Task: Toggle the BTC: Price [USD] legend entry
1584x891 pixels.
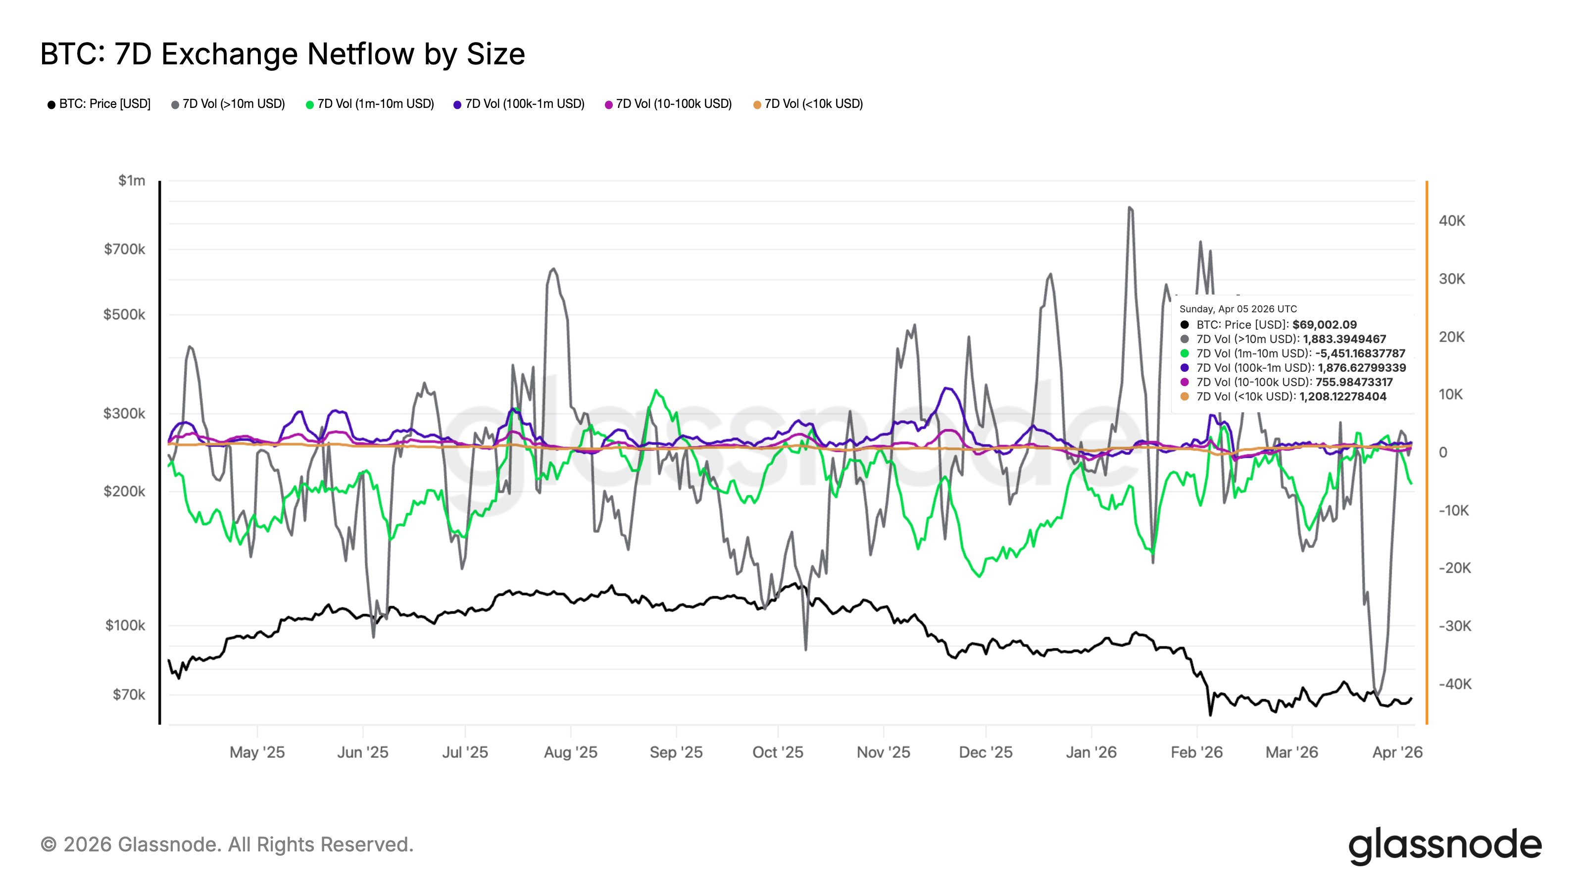Action: click(x=104, y=104)
